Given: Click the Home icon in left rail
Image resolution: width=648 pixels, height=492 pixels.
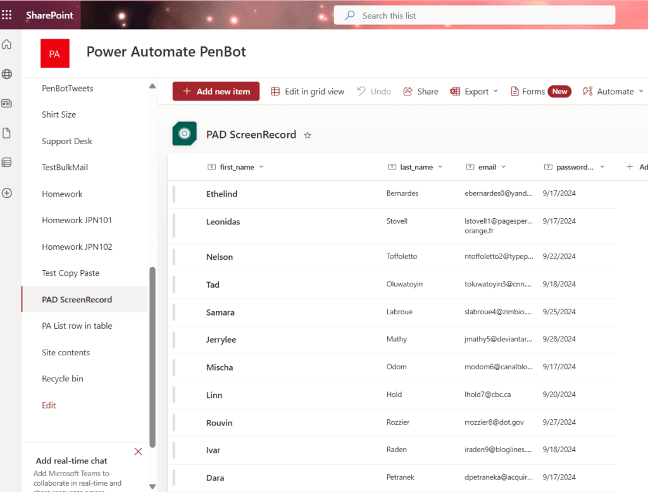Looking at the screenshot, I should pos(7,44).
